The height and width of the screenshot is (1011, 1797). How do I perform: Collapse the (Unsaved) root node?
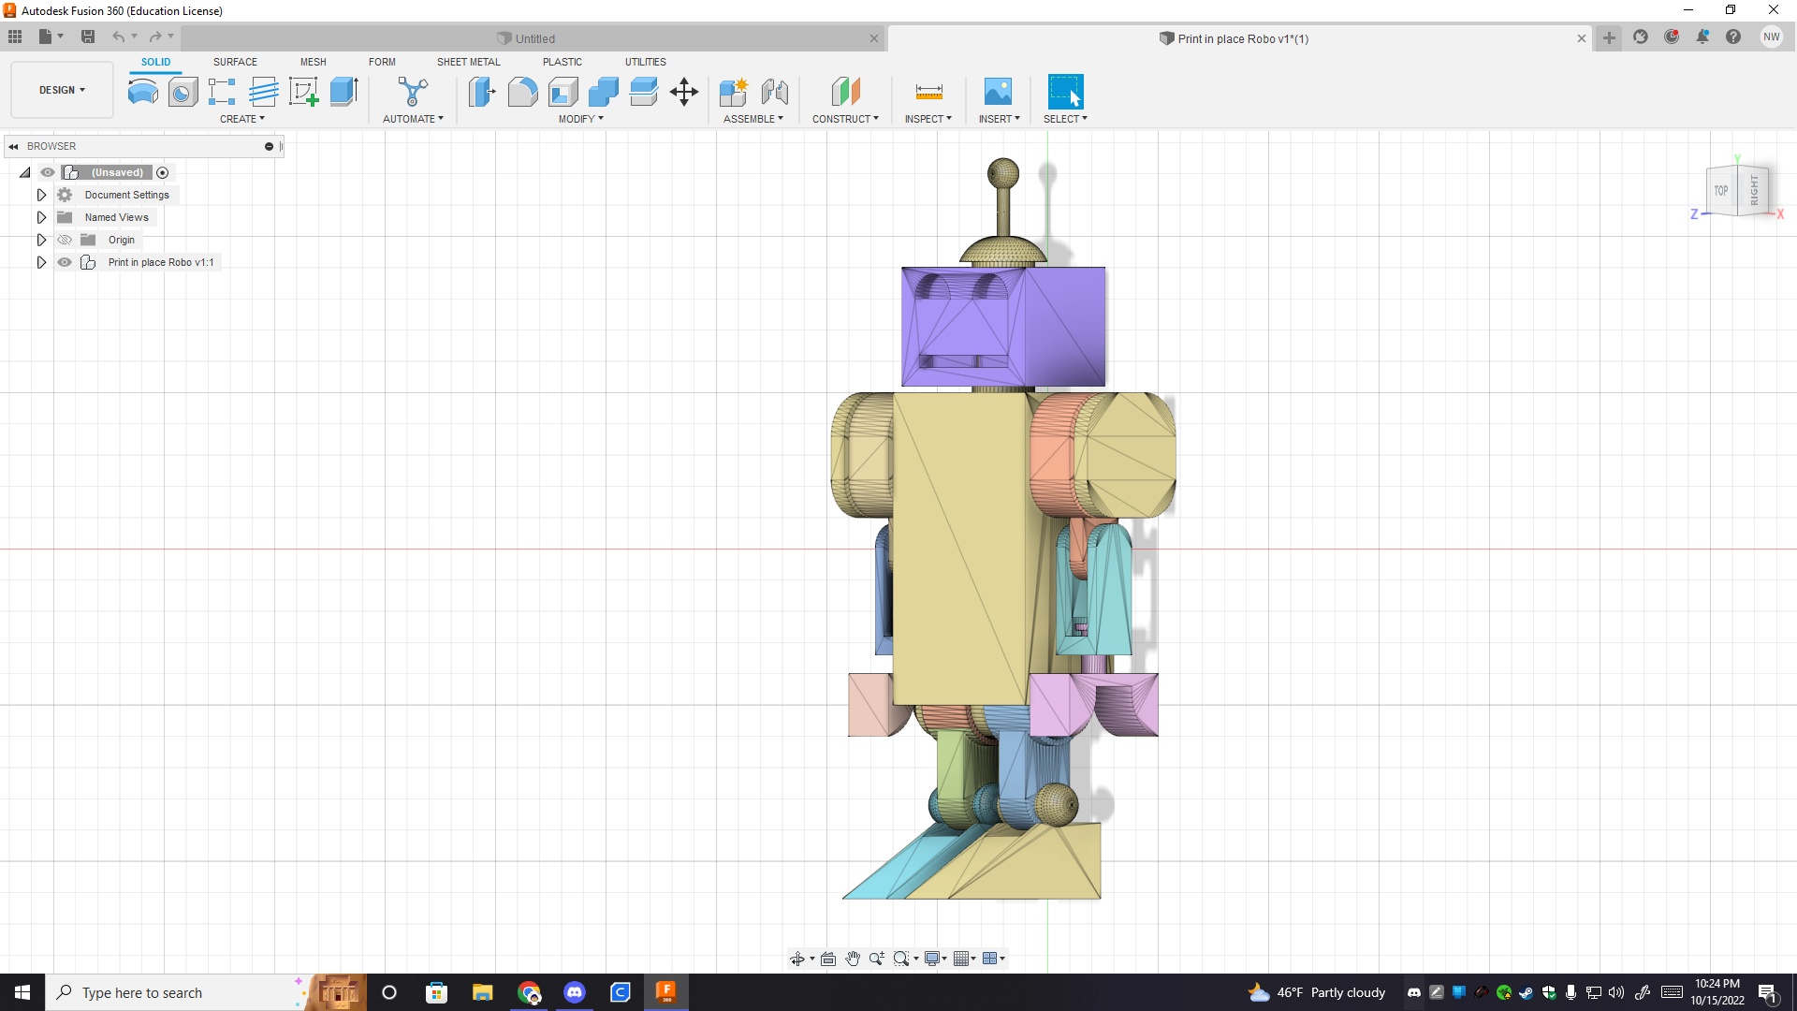[x=25, y=172]
